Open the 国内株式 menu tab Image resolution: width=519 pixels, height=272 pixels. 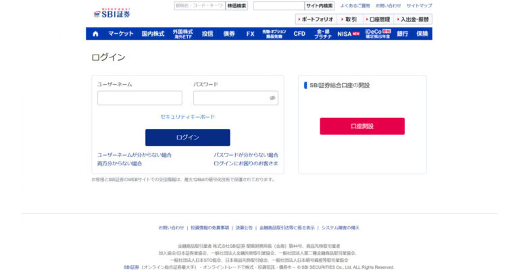[153, 34]
